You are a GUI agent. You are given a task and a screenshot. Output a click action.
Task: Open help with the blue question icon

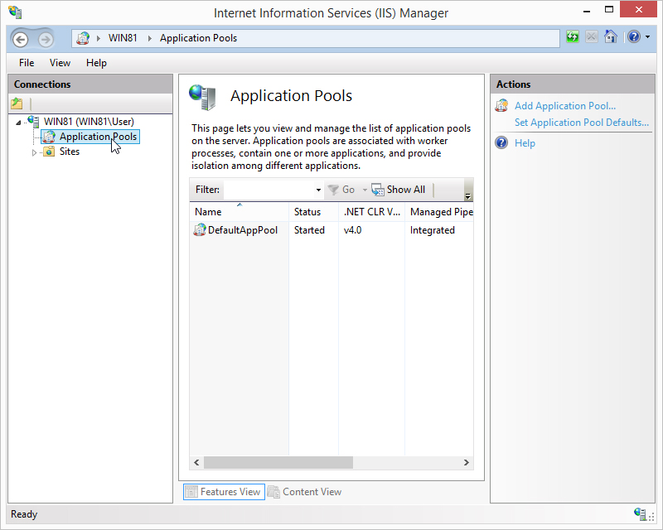click(x=634, y=36)
